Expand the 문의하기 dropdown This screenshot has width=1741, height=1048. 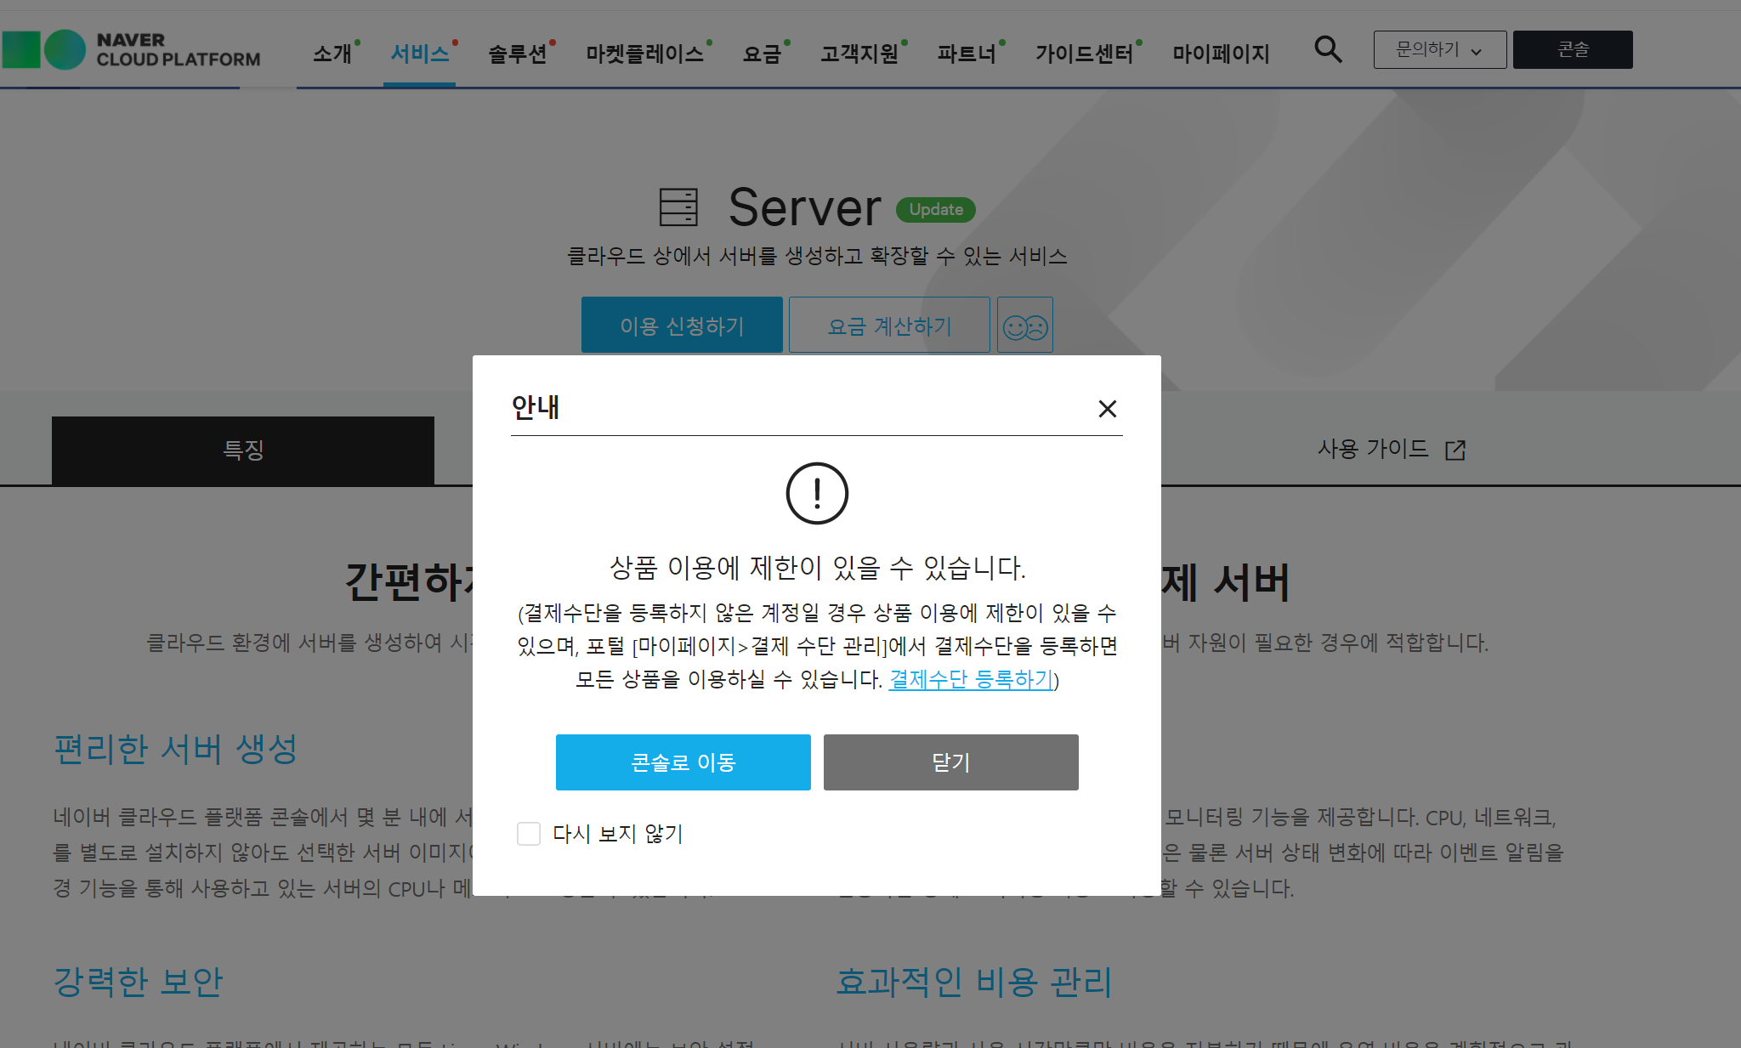point(1439,49)
